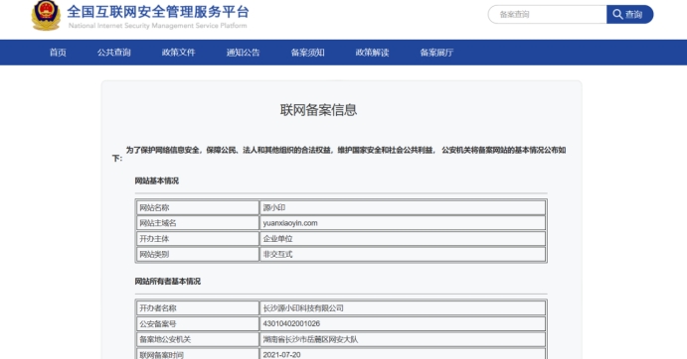The height and width of the screenshot is (359, 687).
Task: Click the 查询 search button
Action: (x=629, y=15)
